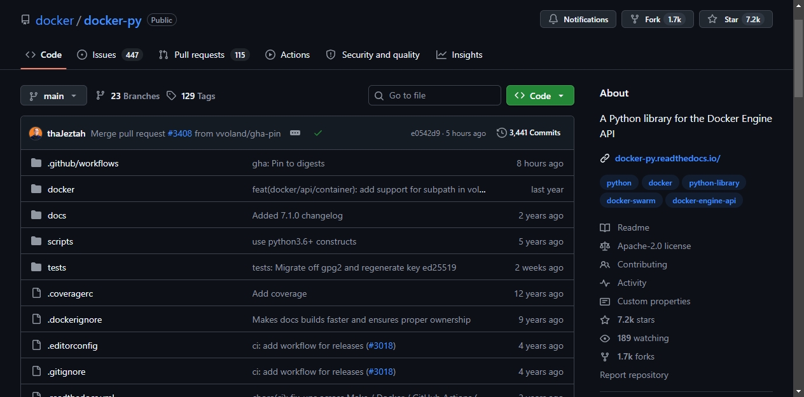Click the .gitignore file icon
Screen dimensions: 804x397
coord(36,372)
